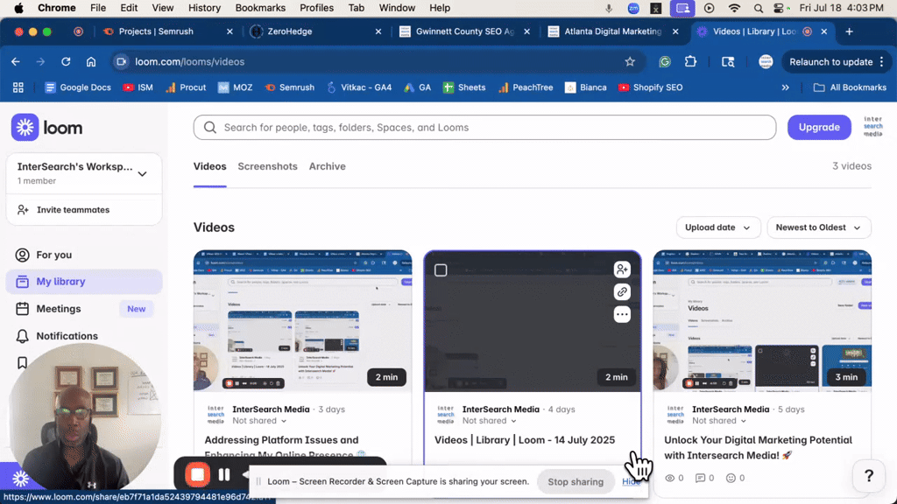Switch to the Archive tab
Screen dimensions: 897x504
pyautogui.click(x=328, y=166)
